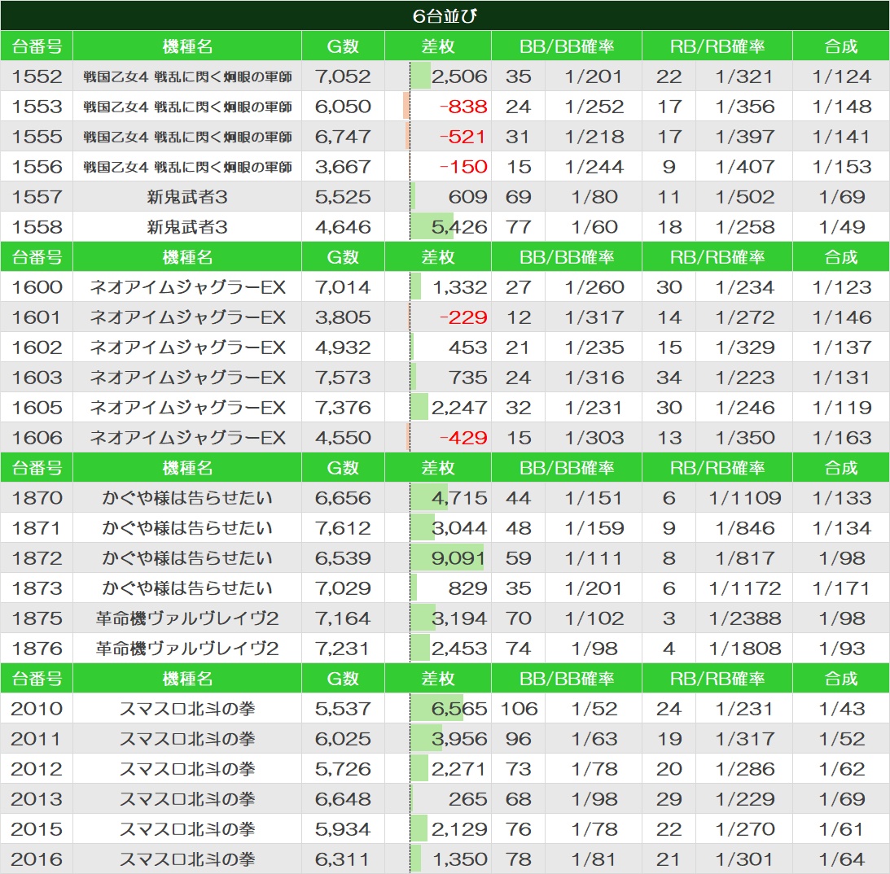Click G数 value 6,311

[x=343, y=859]
